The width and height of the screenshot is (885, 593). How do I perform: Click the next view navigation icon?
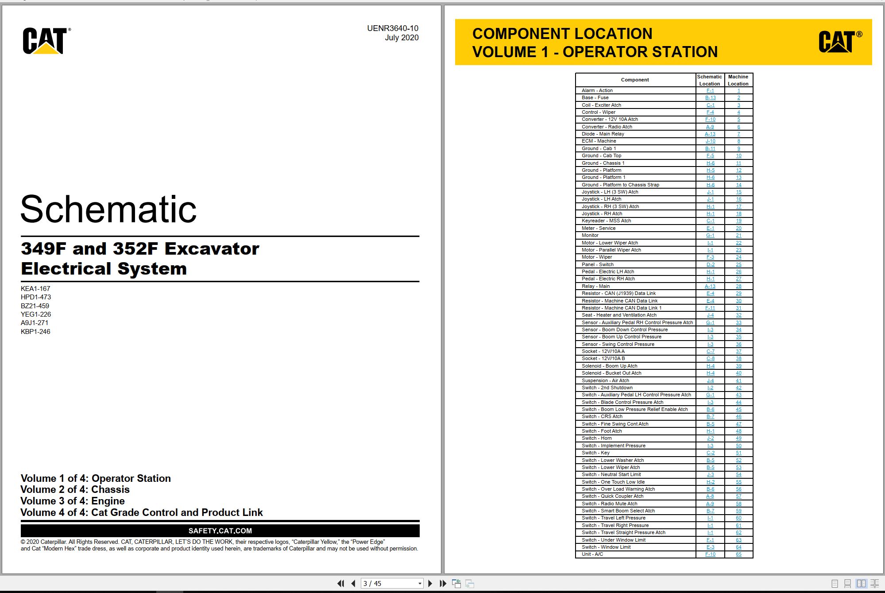pos(470,584)
